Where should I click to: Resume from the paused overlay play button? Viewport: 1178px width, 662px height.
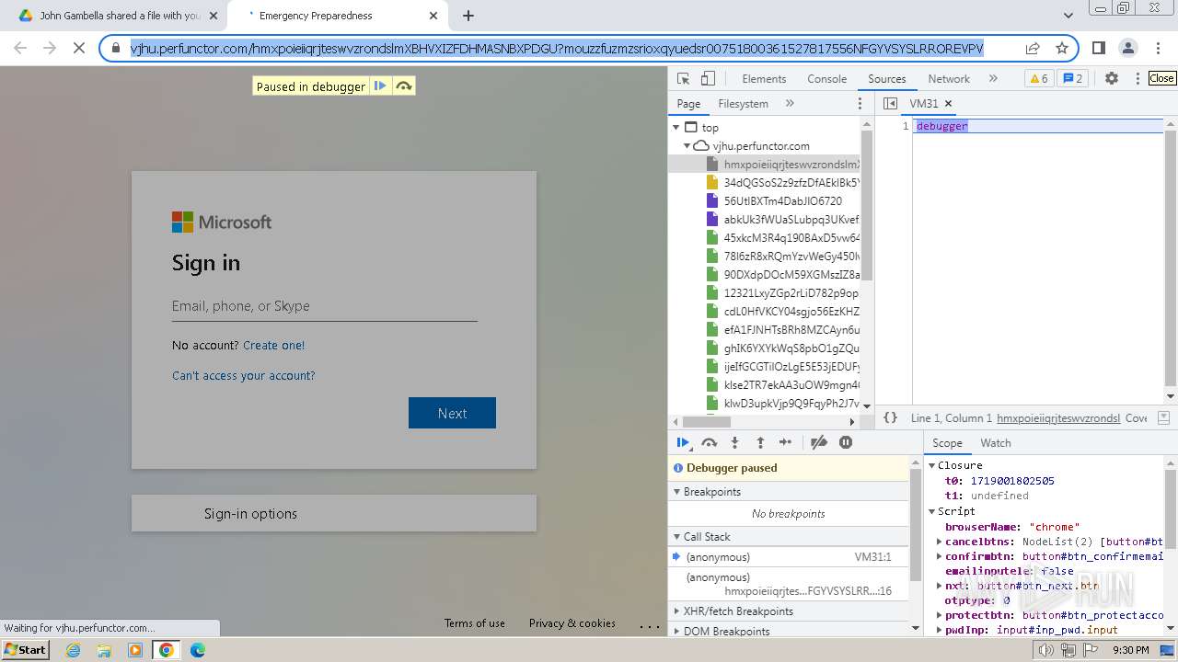tap(379, 86)
